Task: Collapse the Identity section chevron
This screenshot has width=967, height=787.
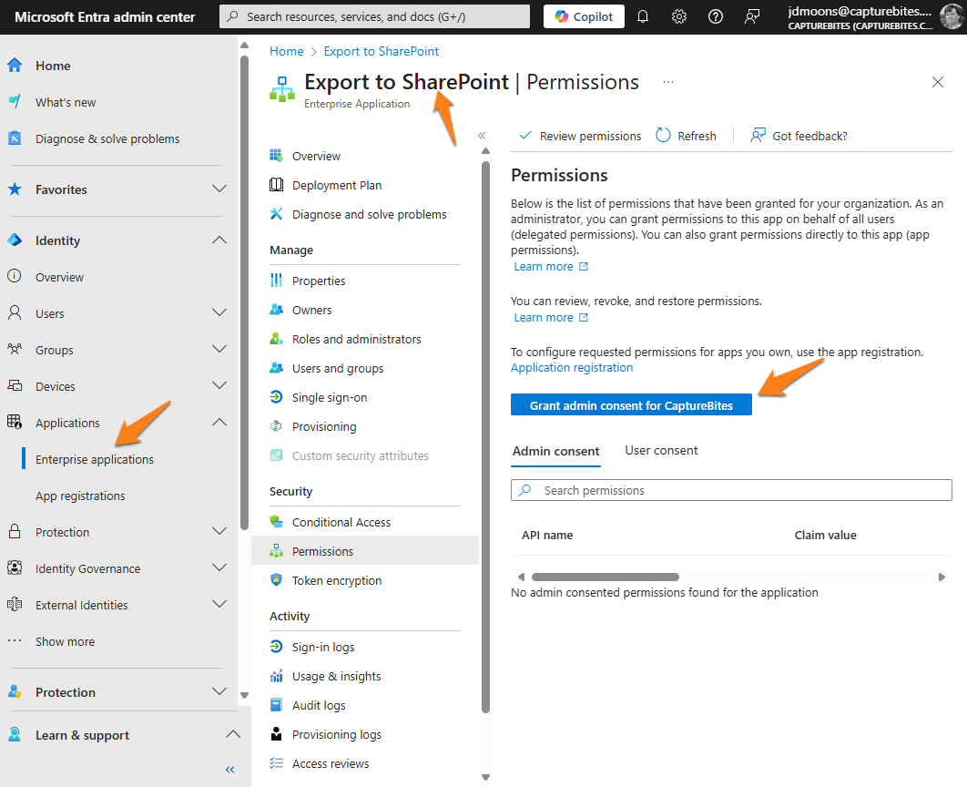Action: (x=219, y=240)
